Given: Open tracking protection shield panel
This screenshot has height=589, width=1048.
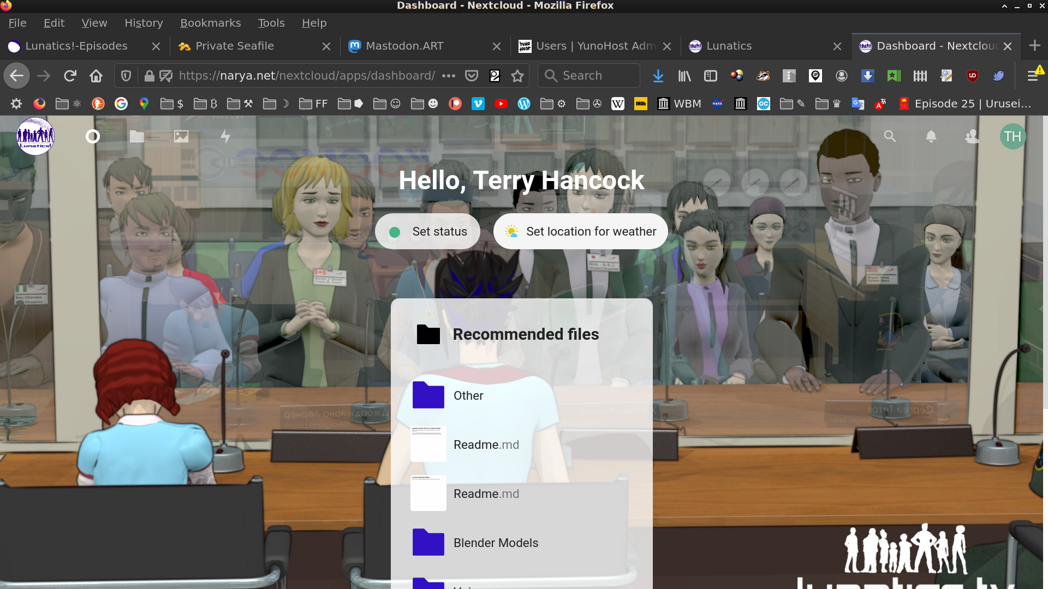Looking at the screenshot, I should [126, 76].
